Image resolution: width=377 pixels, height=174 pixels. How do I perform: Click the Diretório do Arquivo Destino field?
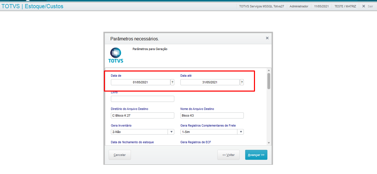pos(142,115)
